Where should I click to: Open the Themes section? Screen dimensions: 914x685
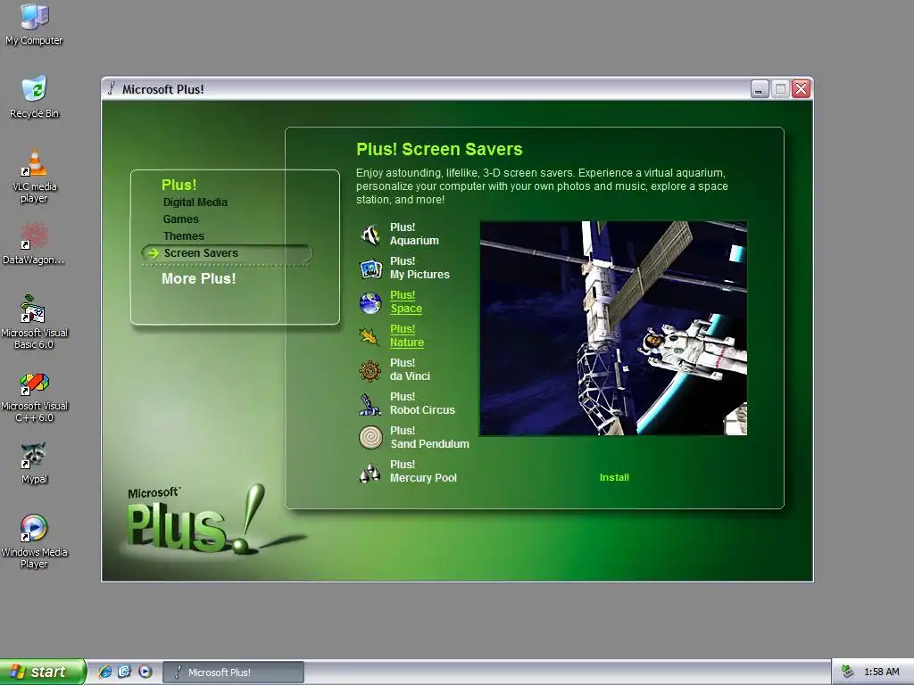click(184, 235)
